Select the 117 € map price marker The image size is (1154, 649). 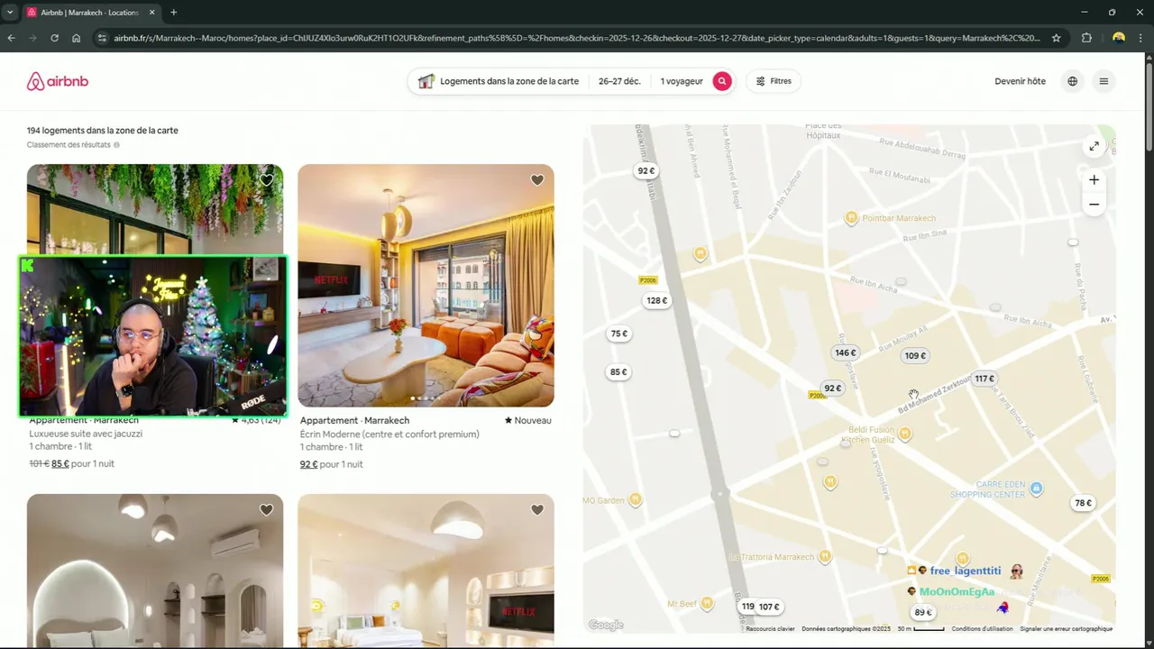click(x=985, y=379)
